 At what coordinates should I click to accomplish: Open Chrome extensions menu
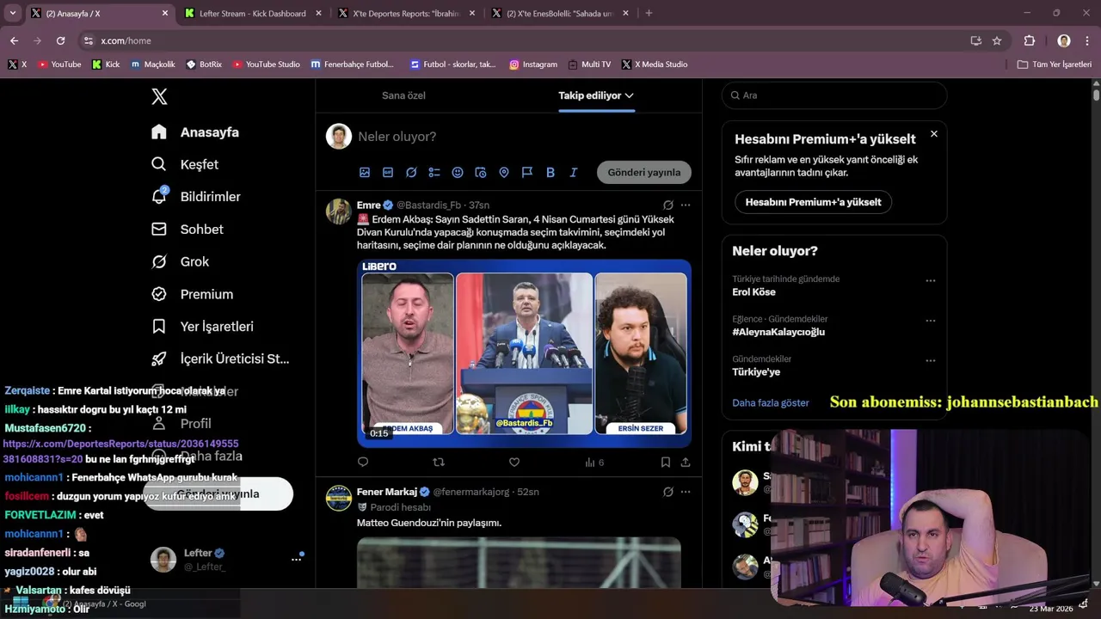coord(1030,40)
